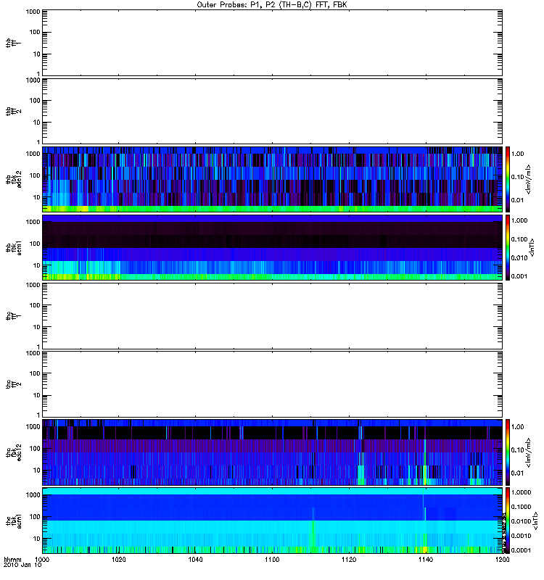Click the '1040' time label on the x-axis
The width and height of the screenshot is (544, 580).
click(195, 559)
